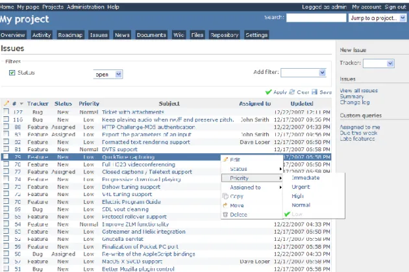Image resolution: width=409 pixels, height=272 pixels.
Task: Switch to the Documents tab
Action: click(151, 35)
